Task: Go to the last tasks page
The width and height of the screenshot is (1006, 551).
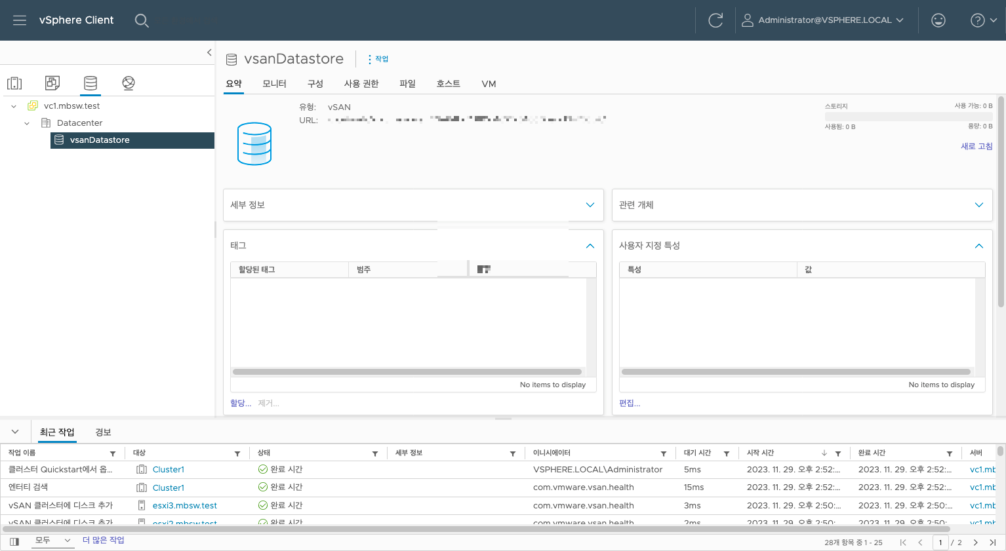Action: pos(993,542)
